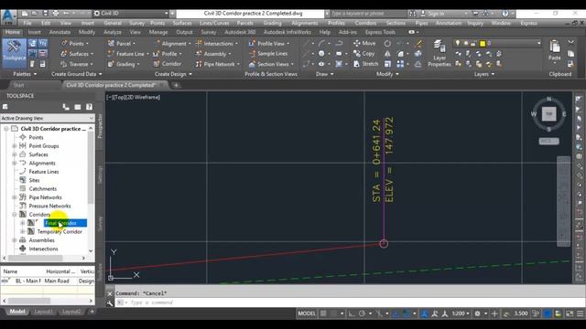
Task: Select the Move command
Action: 364,43
